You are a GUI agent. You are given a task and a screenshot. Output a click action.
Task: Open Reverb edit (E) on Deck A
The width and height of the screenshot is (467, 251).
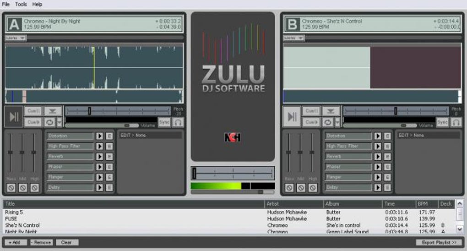[109, 157]
